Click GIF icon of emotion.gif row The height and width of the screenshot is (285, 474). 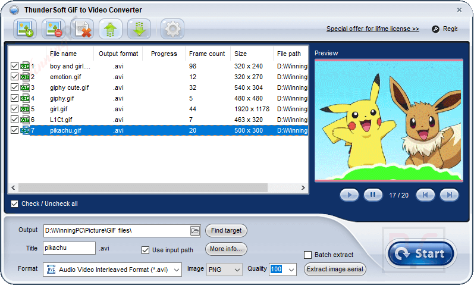(25, 77)
